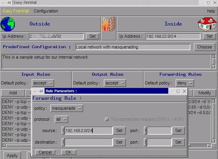Screen dimensions: 218x159
Task: Click the main window pin icon
Action: [9, 3]
